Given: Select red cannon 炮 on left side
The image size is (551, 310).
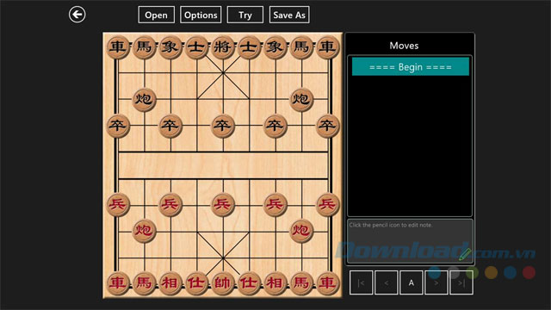Looking at the screenshot, I should pos(144,231).
